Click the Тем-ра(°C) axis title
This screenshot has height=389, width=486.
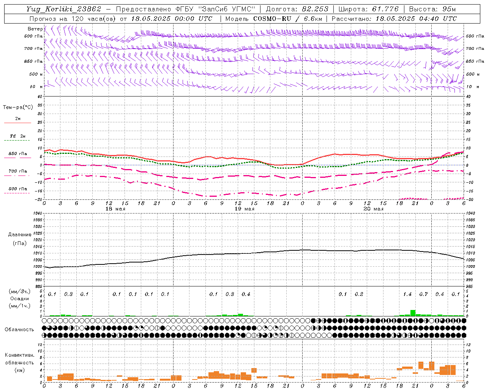18,108
